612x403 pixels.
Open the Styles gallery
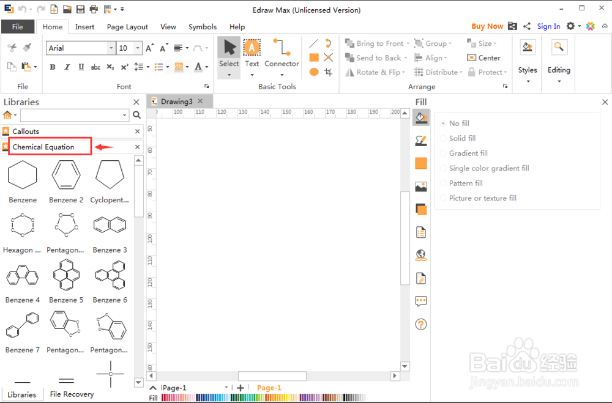pyautogui.click(x=528, y=61)
